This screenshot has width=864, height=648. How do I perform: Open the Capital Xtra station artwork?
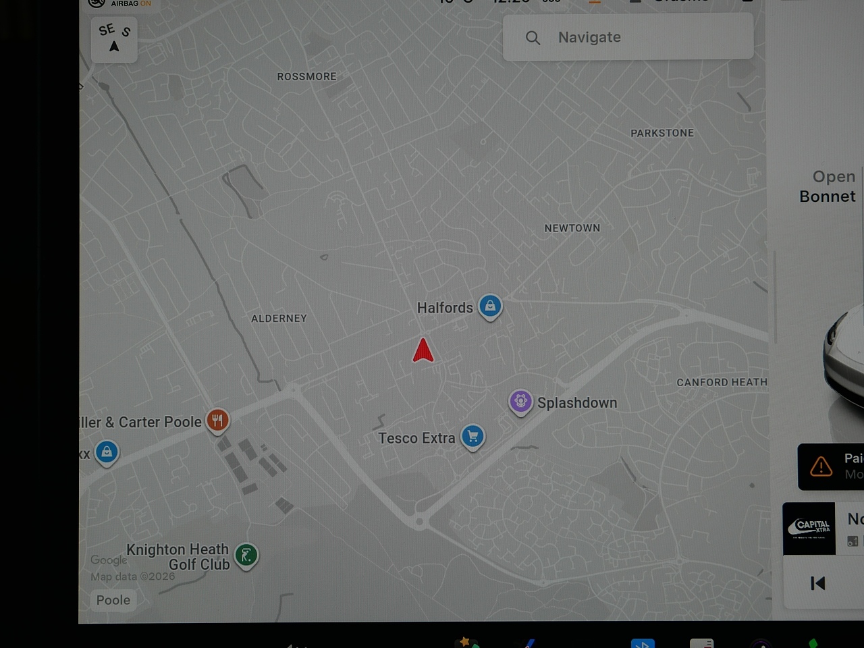[809, 529]
